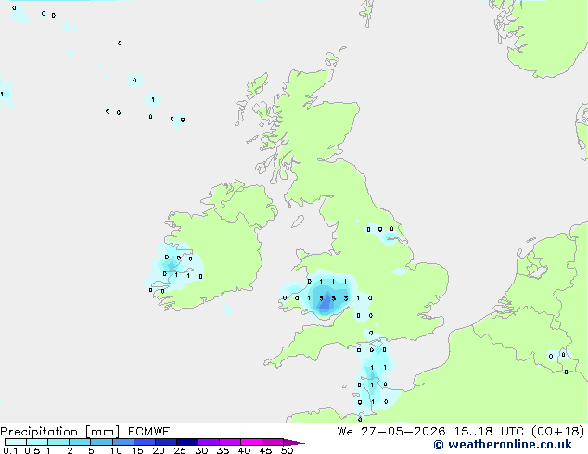Click the legend label "50"

tap(287, 450)
